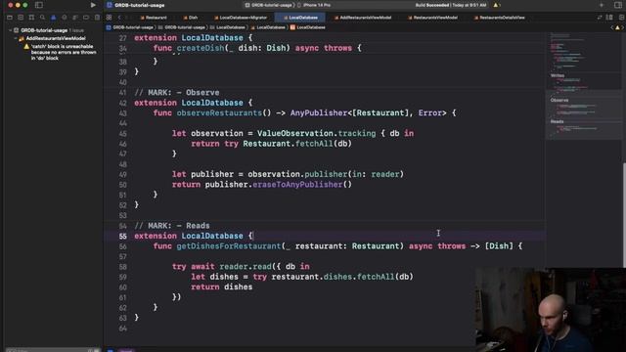Viewport: 626px width, 352px height.
Task: Jump to previous issue in jump bar
Action: (x=612, y=27)
